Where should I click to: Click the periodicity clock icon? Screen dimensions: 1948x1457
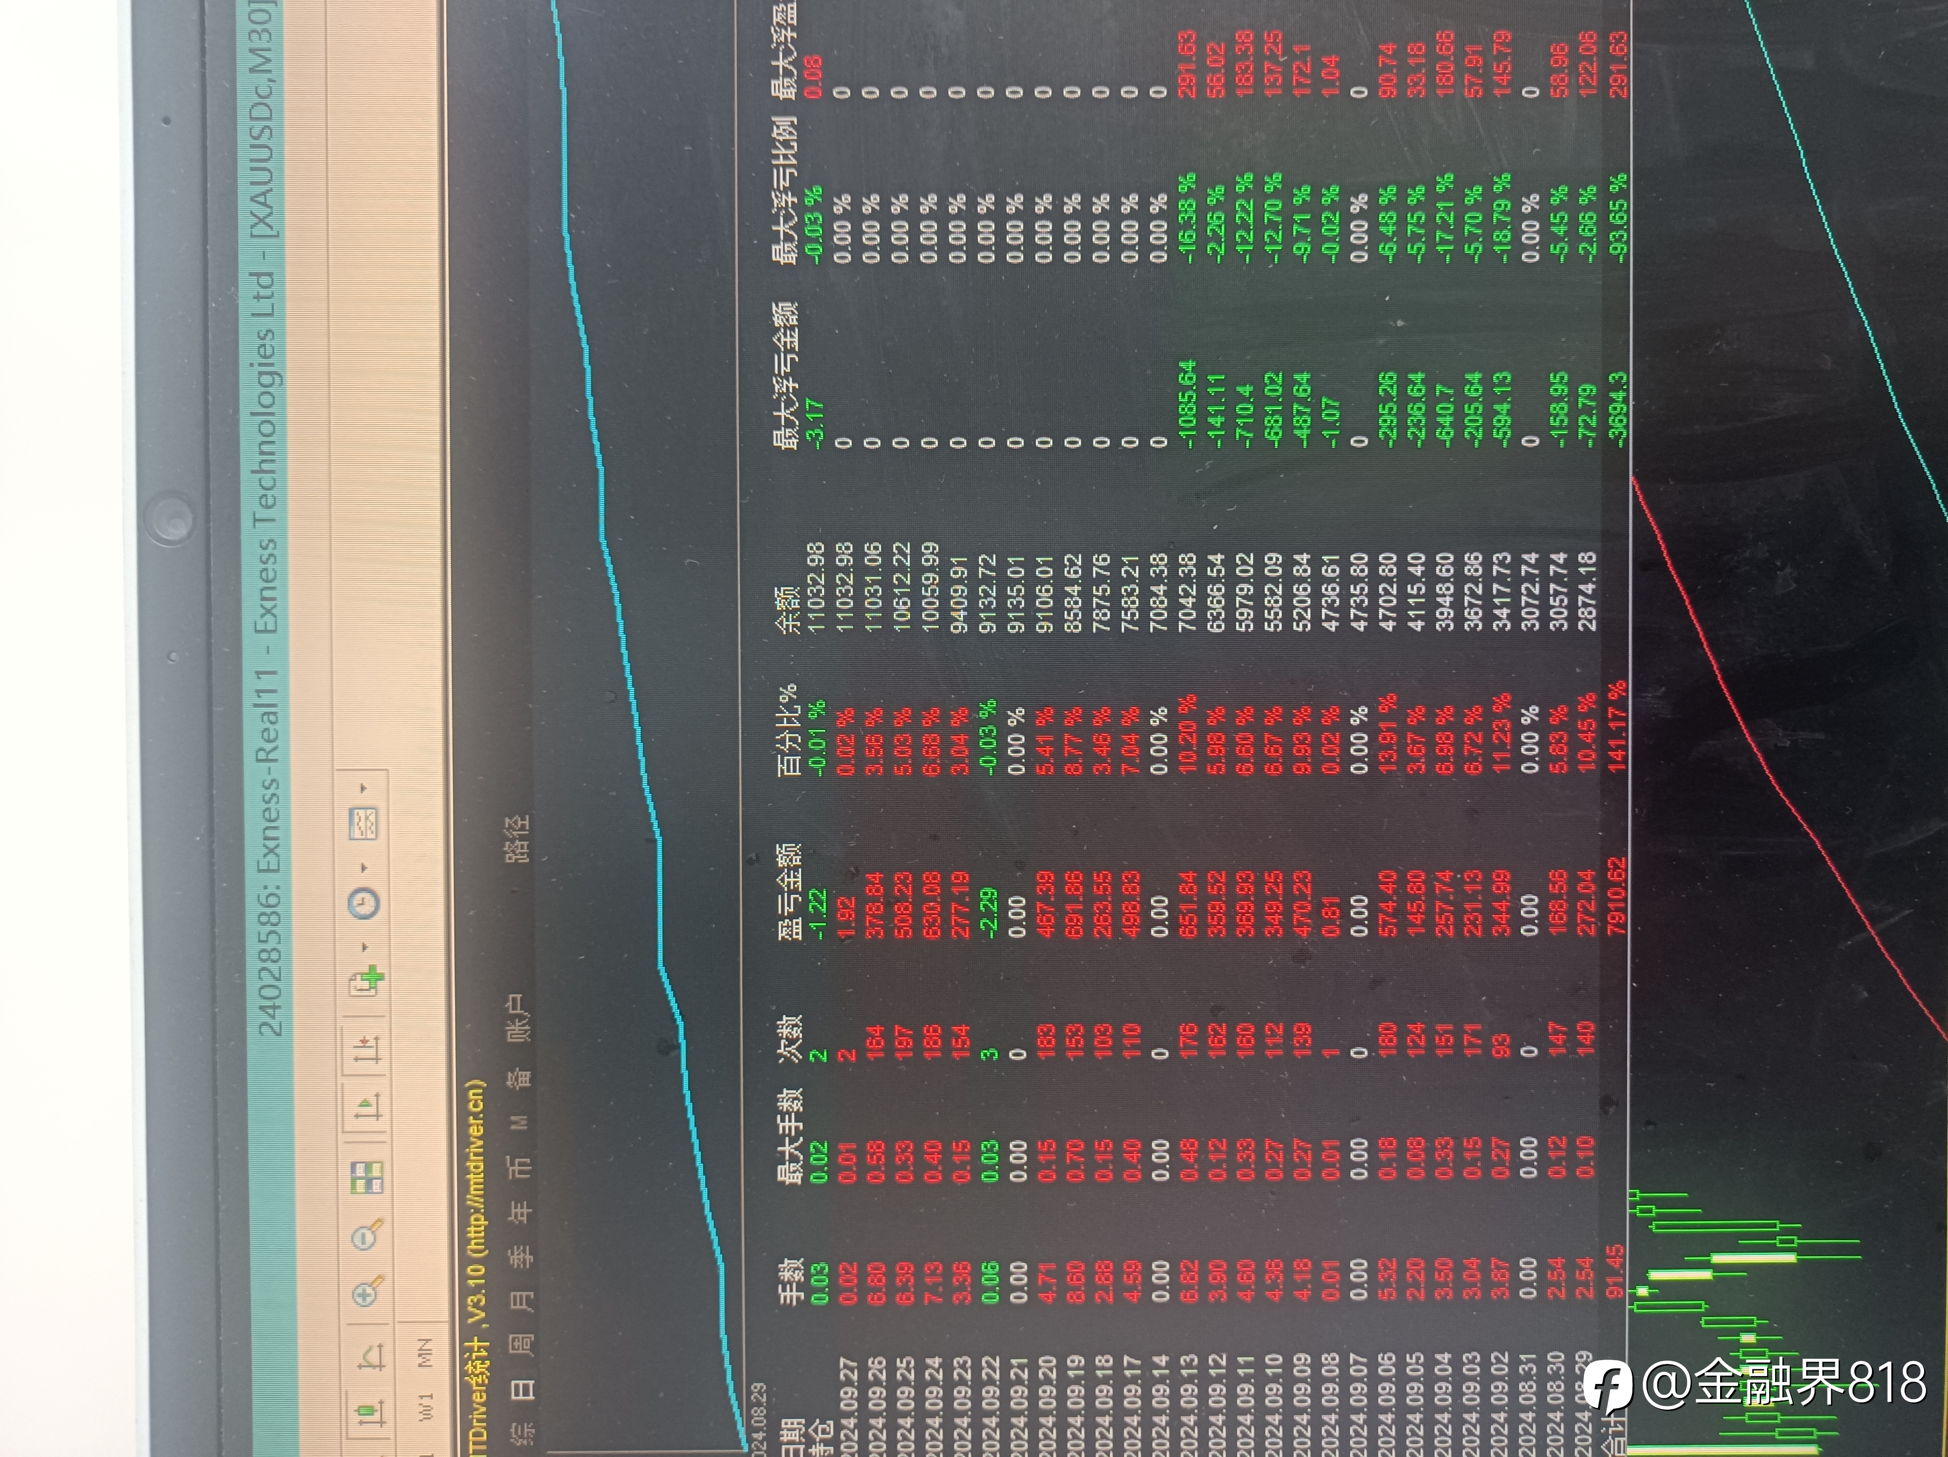pyautogui.click(x=364, y=904)
